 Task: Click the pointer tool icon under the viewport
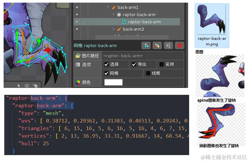(x=19, y=86)
